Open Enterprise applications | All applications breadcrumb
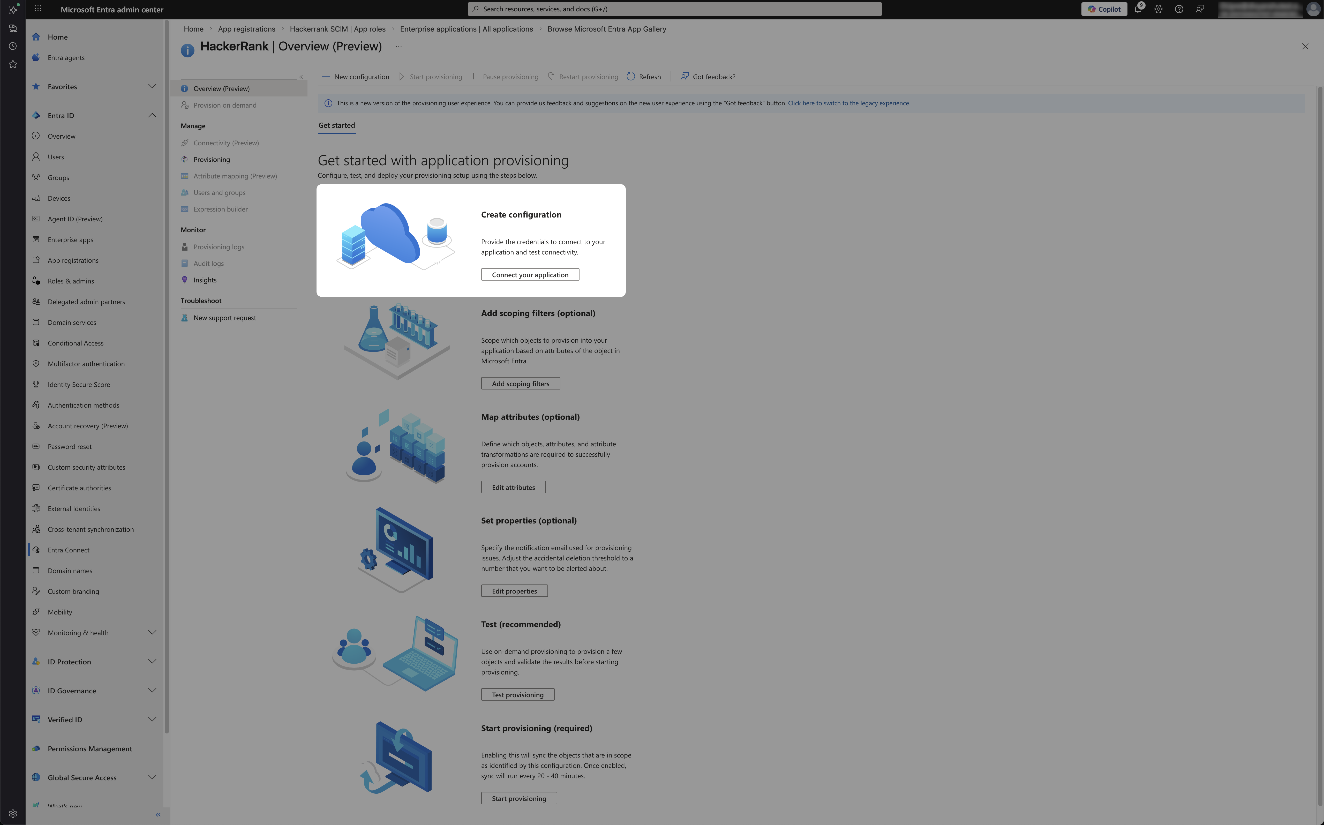1324x825 pixels. click(467, 29)
